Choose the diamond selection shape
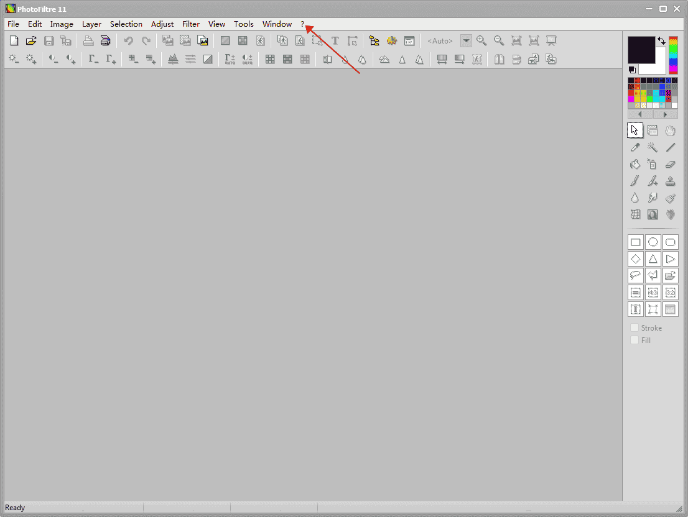The height and width of the screenshot is (517, 688). [x=635, y=259]
